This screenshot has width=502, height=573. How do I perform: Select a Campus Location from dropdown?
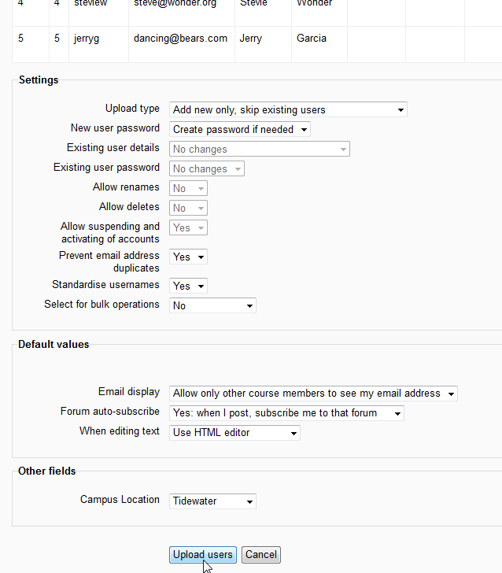click(212, 501)
